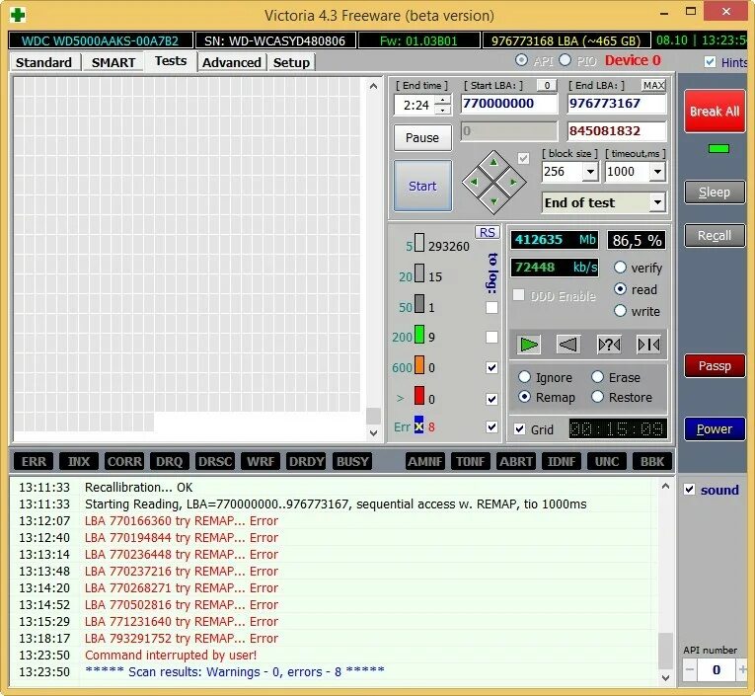The image size is (755, 696).
Task: Click the INX status indicator
Action: pos(79,461)
